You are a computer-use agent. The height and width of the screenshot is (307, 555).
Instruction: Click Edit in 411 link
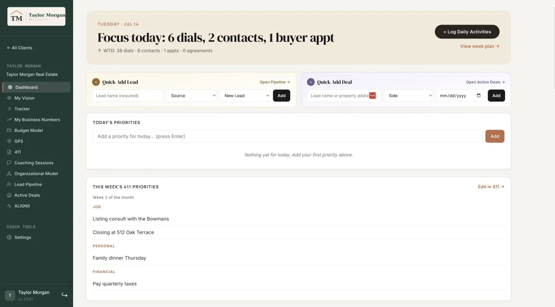coord(491,187)
